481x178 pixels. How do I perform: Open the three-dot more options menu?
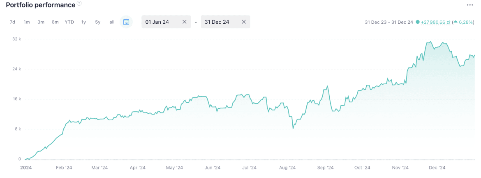click(x=470, y=5)
